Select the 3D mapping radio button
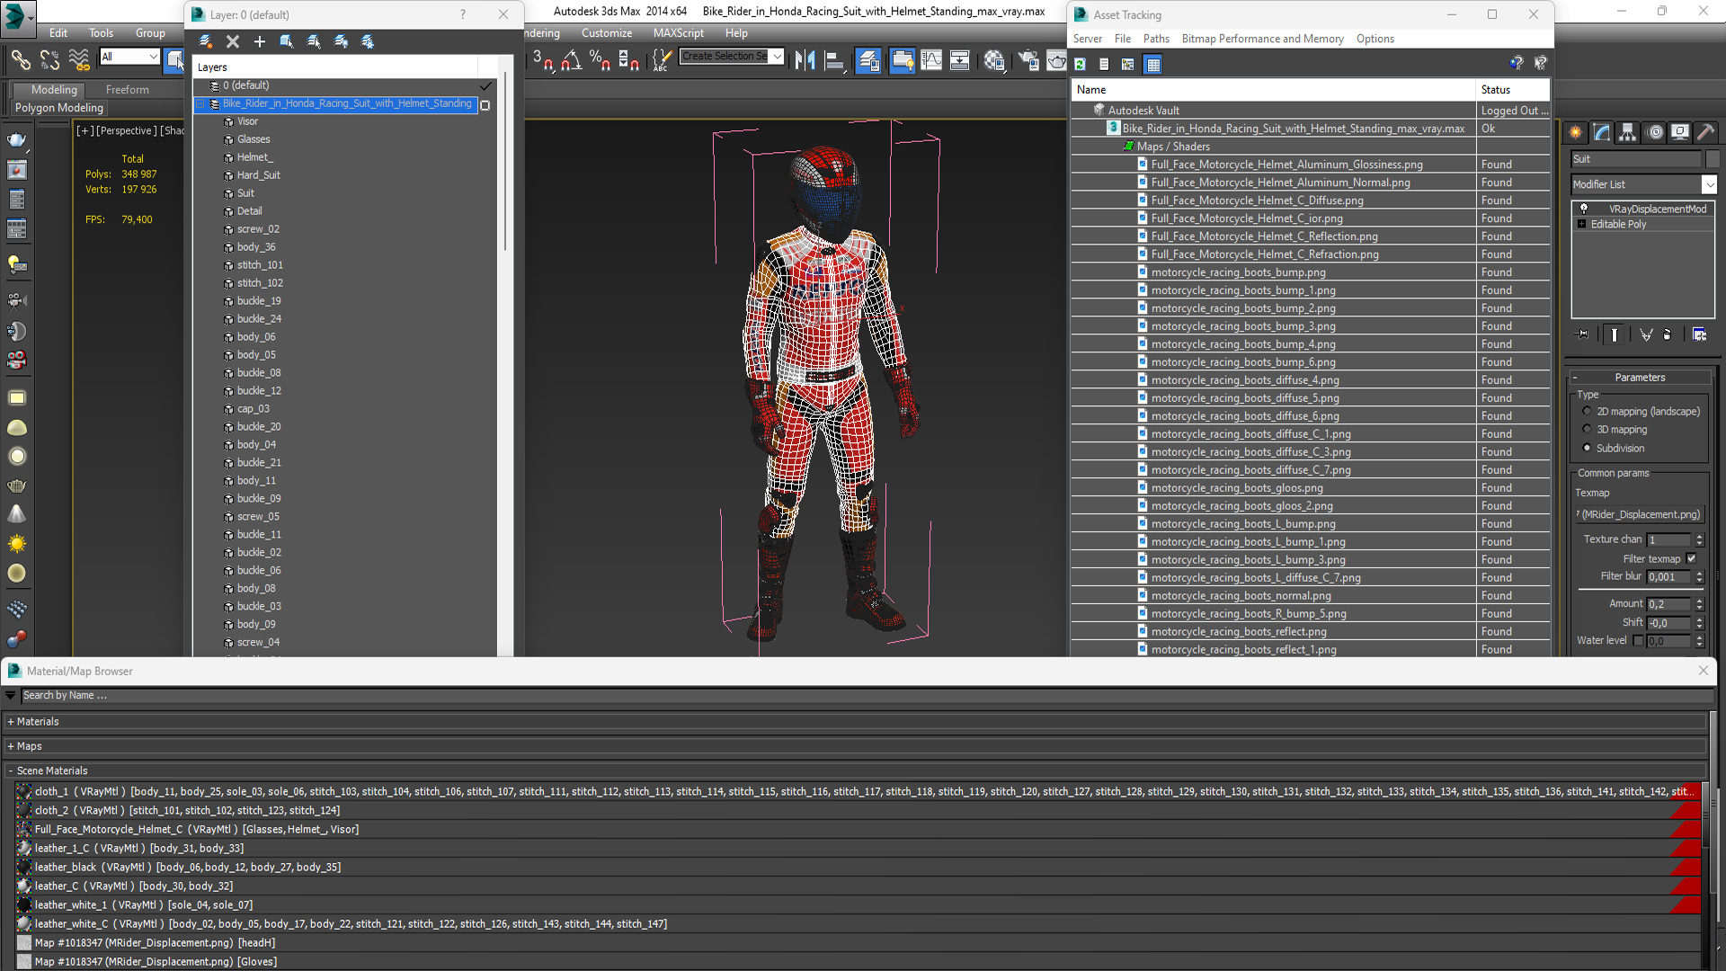Viewport: 1726px width, 971px height. pyautogui.click(x=1587, y=430)
